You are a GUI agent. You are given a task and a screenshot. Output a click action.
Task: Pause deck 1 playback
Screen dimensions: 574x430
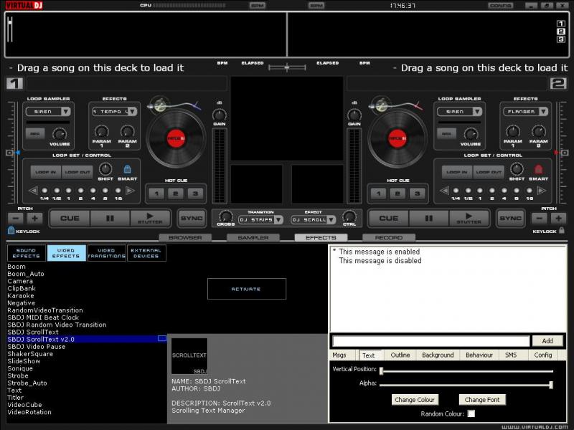(110, 219)
